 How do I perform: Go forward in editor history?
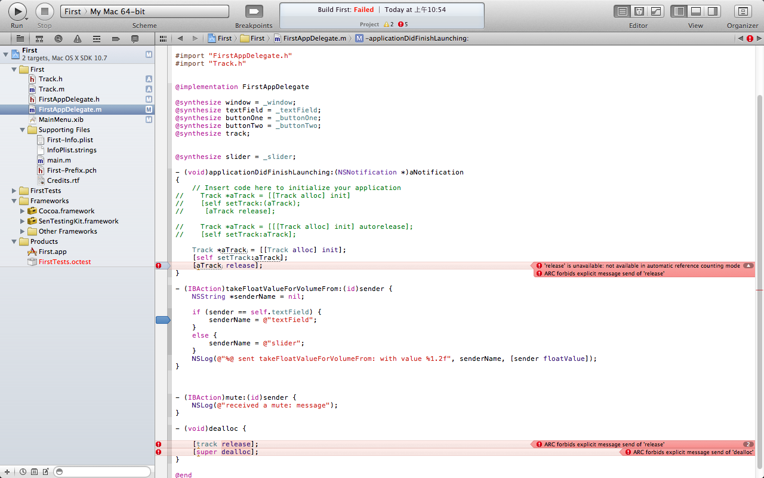[x=195, y=38]
